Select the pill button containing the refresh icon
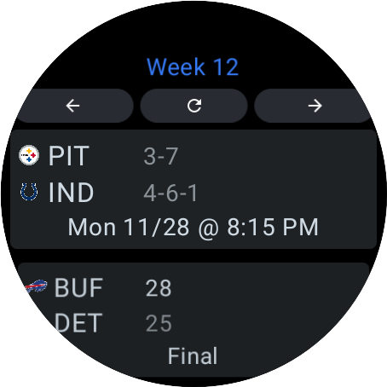Screen dimensions: 387x387 coord(193,106)
